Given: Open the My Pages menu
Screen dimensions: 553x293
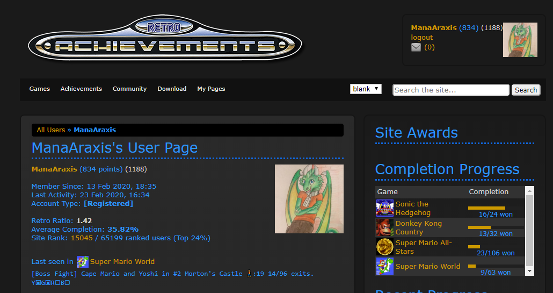Looking at the screenshot, I should point(211,89).
